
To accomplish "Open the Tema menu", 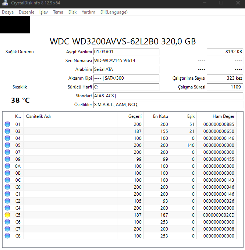I will [58, 12].
